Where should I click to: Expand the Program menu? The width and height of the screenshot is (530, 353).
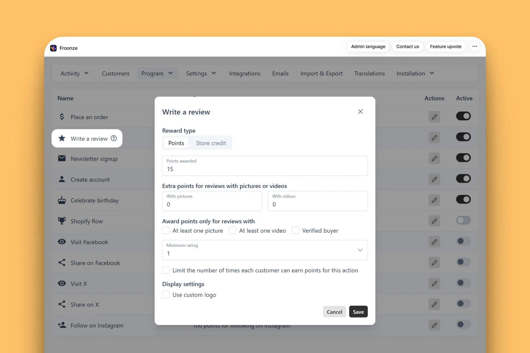157,73
